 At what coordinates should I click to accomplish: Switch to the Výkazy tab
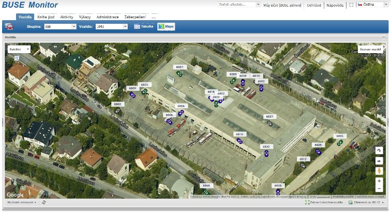click(x=85, y=17)
